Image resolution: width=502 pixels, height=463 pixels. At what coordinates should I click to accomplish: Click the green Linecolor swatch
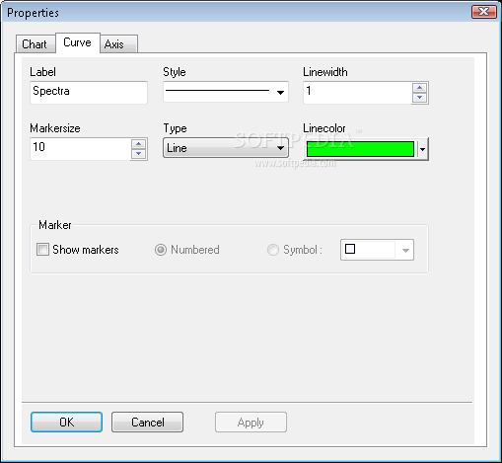360,149
